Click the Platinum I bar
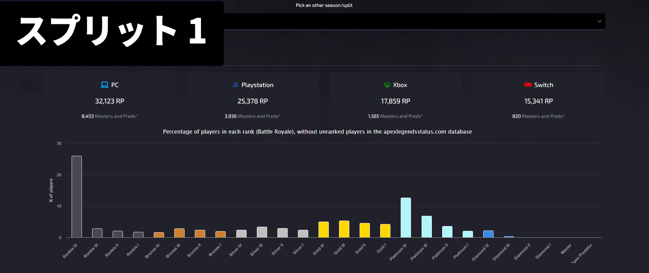 click(x=468, y=234)
